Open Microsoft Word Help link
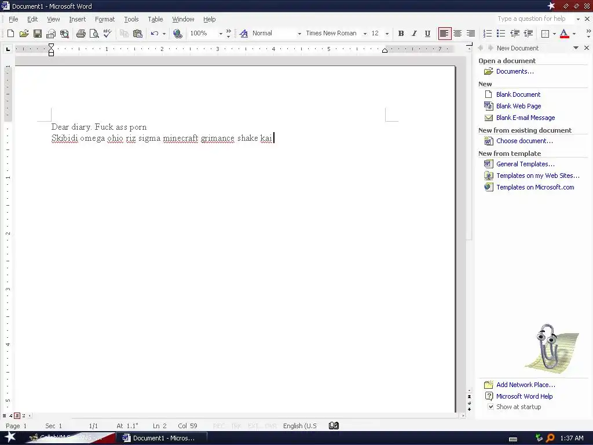This screenshot has height=445, width=593. pos(524,396)
